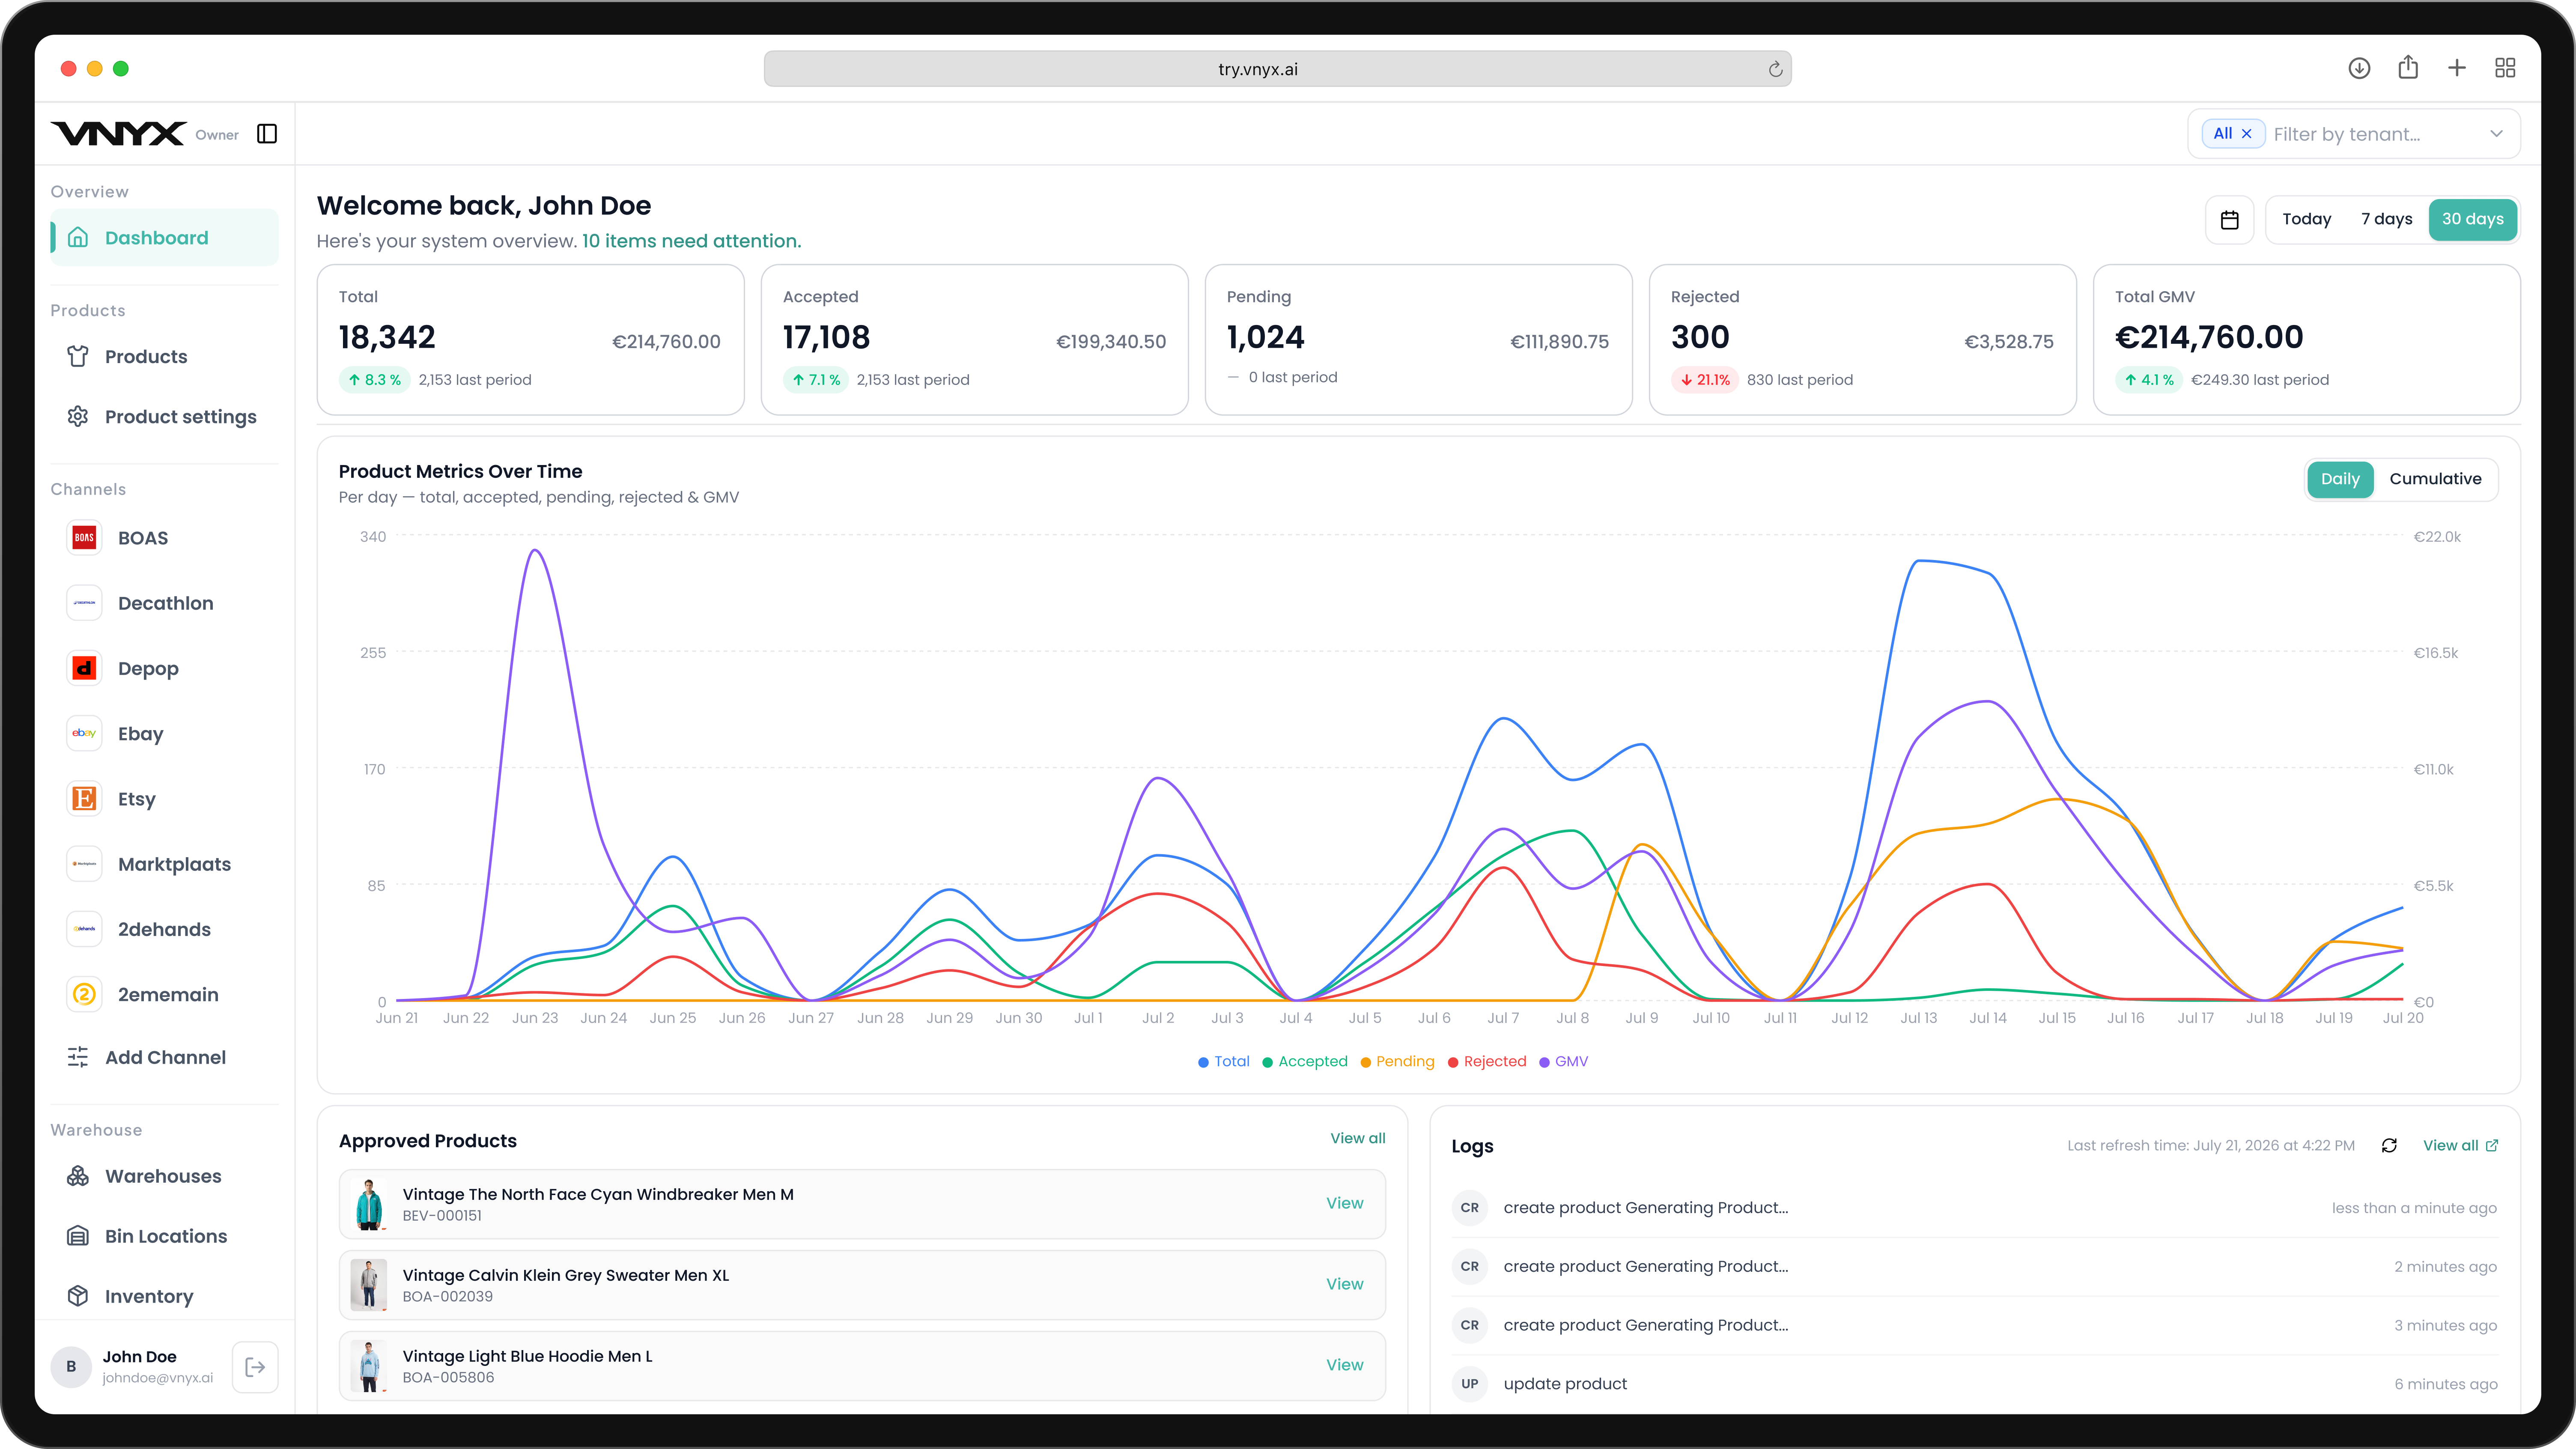Collapse the sidebar panel icon
The height and width of the screenshot is (1449, 2576).
click(x=267, y=134)
